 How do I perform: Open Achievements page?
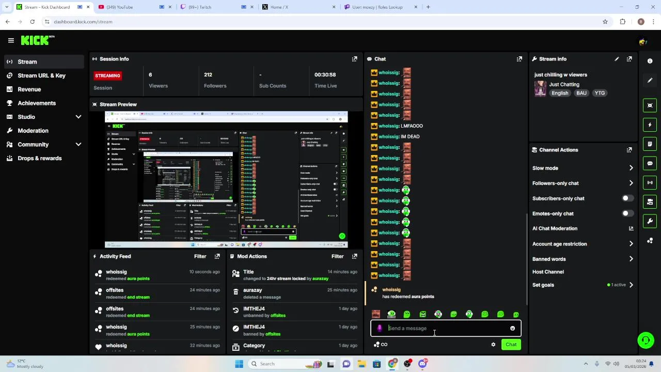click(x=43, y=103)
